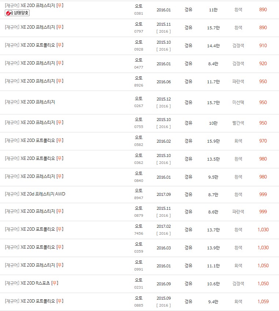Screen dimensions: 279x311
Task: Click the red inspection badge icon on first listing
Action: pos(9,12)
